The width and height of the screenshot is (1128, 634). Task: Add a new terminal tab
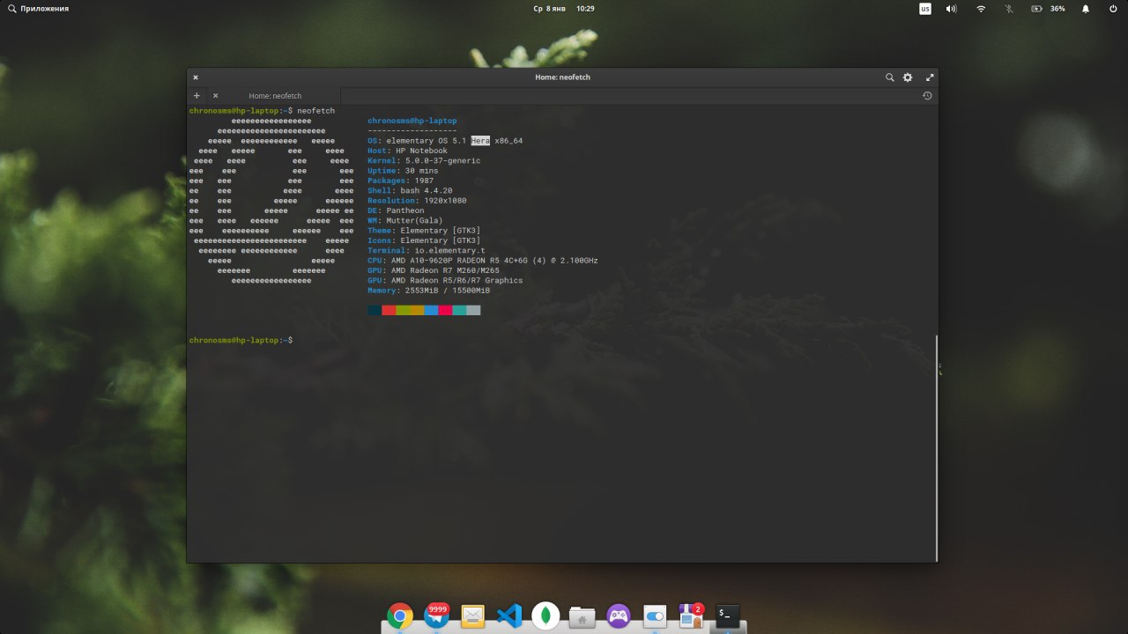[x=197, y=96]
